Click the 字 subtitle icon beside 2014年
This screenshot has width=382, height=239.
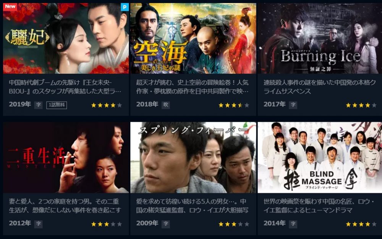(293, 224)
